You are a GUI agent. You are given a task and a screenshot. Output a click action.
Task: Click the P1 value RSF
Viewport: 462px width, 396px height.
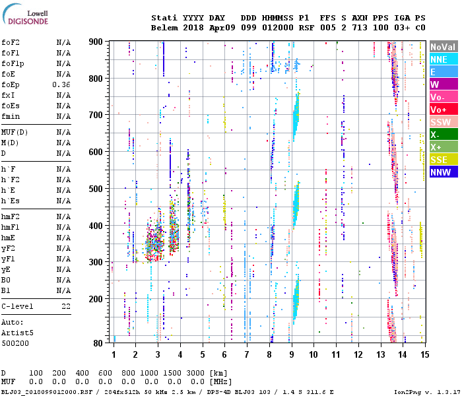coord(306,28)
